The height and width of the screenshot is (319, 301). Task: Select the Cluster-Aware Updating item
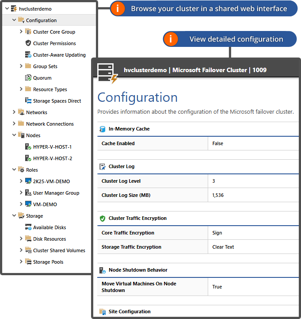(x=59, y=55)
